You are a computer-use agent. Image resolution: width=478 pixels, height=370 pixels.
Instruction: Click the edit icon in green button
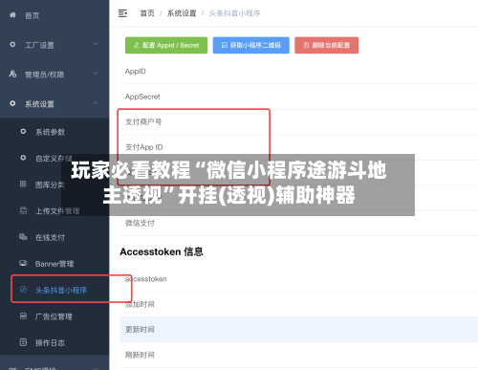(137, 45)
